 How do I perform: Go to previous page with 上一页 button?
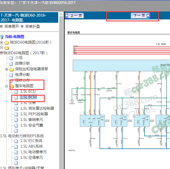pos(74,16)
